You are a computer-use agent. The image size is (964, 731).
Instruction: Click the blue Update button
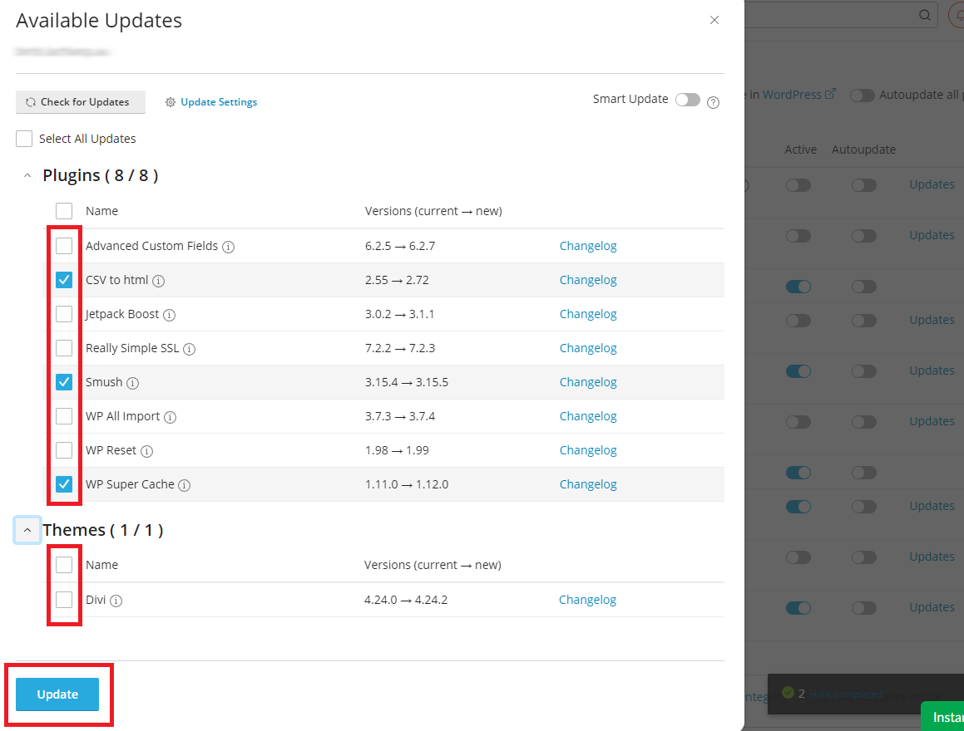click(x=57, y=694)
